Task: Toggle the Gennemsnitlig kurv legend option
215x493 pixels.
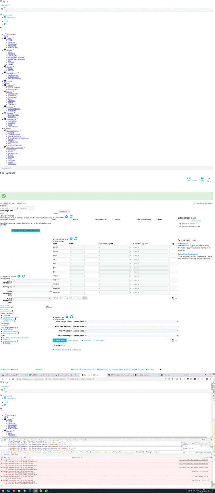Action: pos(75,298)
